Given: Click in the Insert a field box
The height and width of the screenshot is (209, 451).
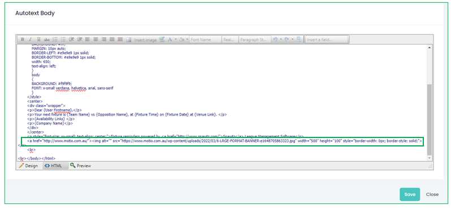Looking at the screenshot, I should [327, 39].
